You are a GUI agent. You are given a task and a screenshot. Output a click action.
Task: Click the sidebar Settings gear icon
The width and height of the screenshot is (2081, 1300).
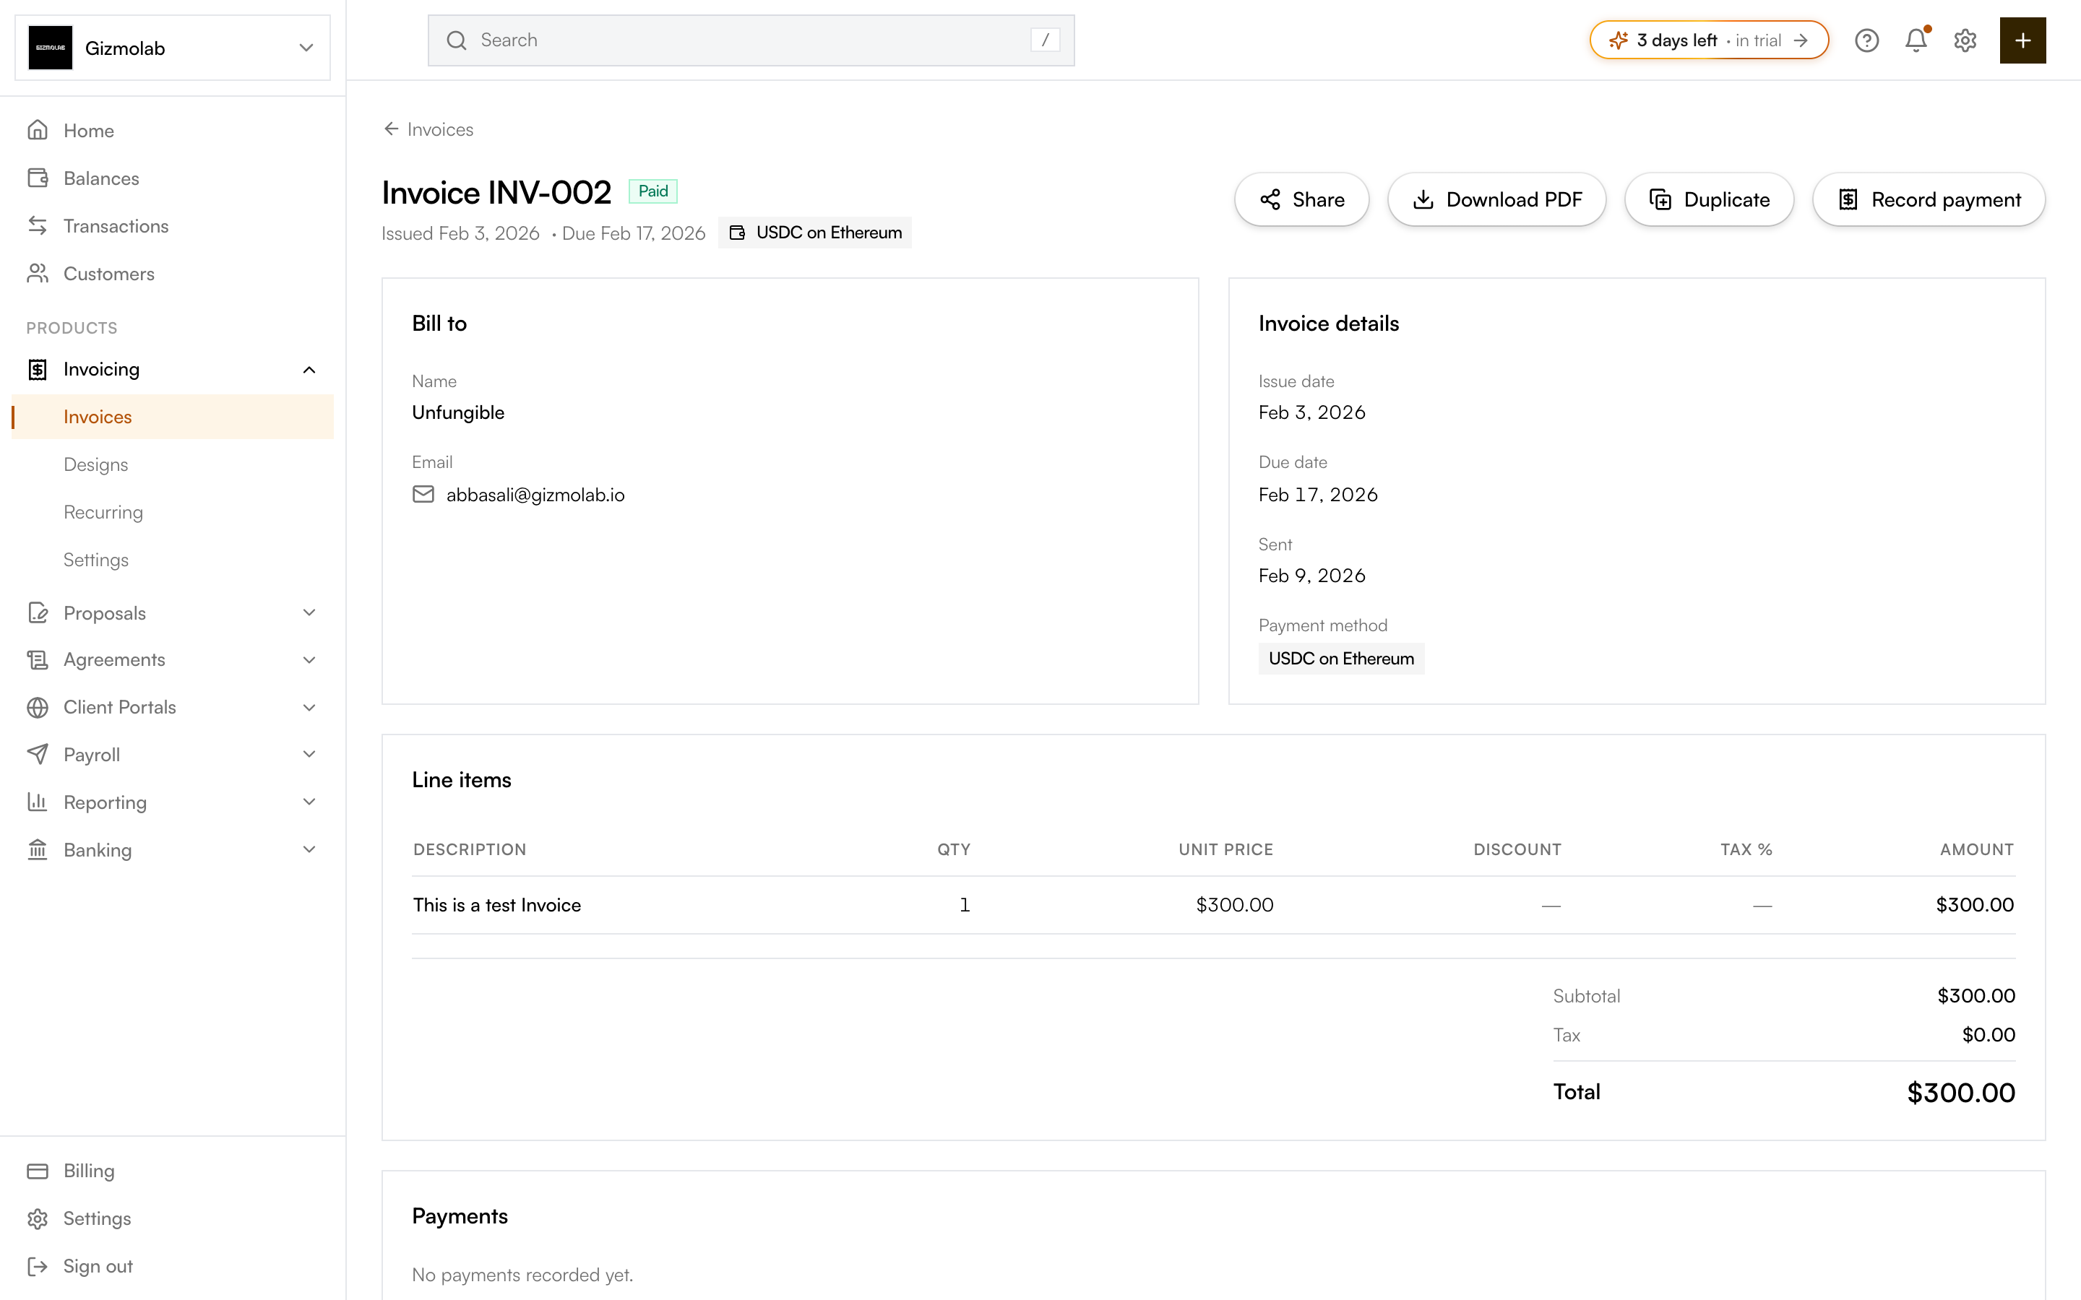(x=38, y=1218)
